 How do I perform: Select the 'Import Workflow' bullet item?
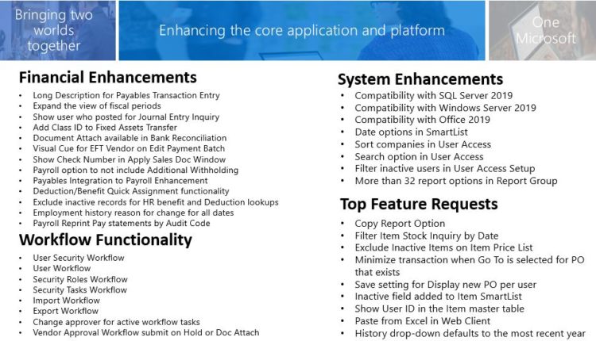66,301
